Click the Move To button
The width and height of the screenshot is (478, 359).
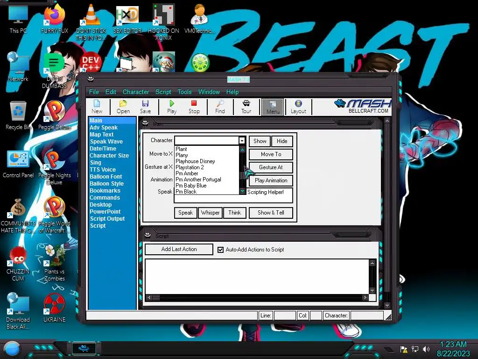[x=271, y=154]
